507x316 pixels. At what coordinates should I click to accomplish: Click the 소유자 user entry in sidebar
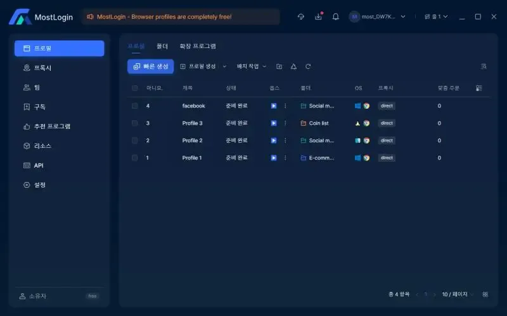point(33,296)
